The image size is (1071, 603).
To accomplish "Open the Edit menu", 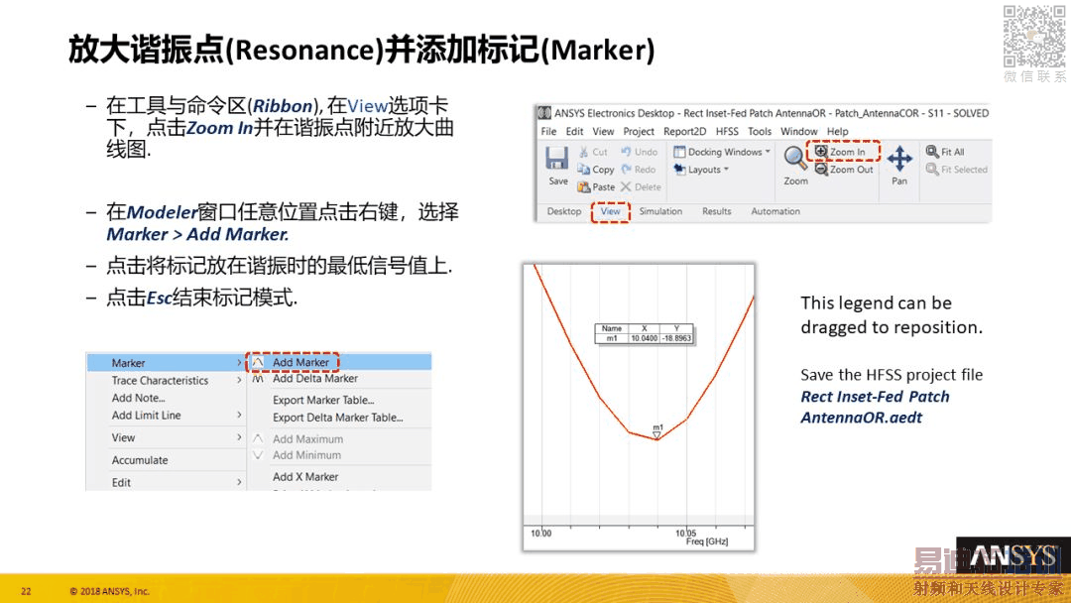I will (574, 131).
